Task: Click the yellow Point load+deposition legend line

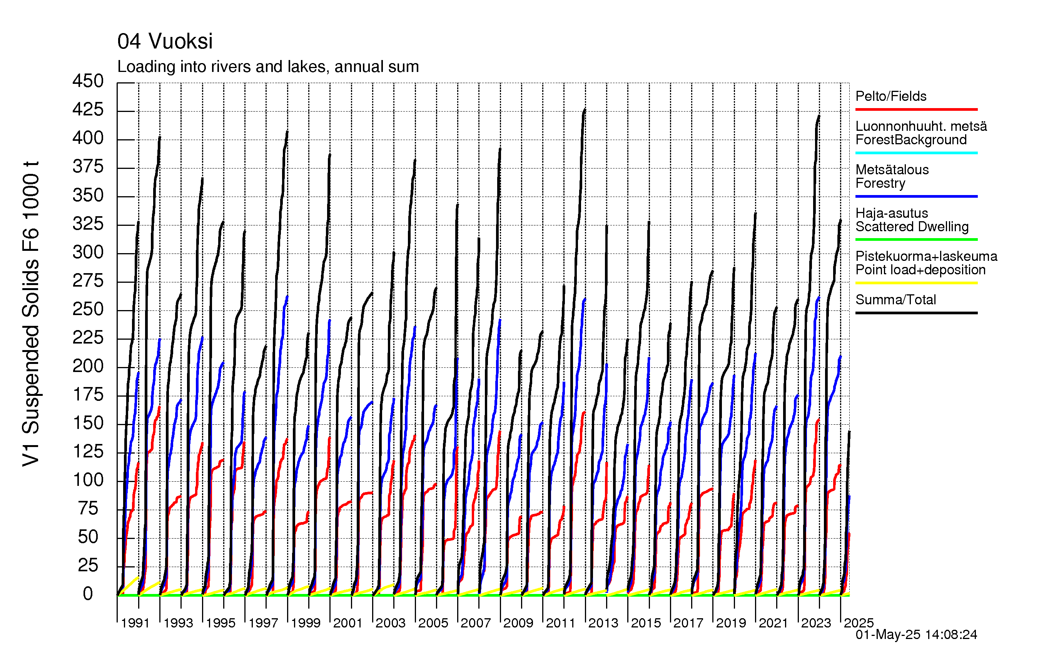Action: point(917,283)
